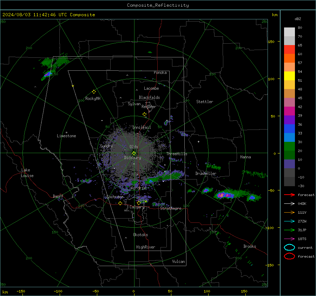Screen dimensions: 316x296
Task: Pick the dark orange 60 dBZ swatch
Action: (289, 58)
